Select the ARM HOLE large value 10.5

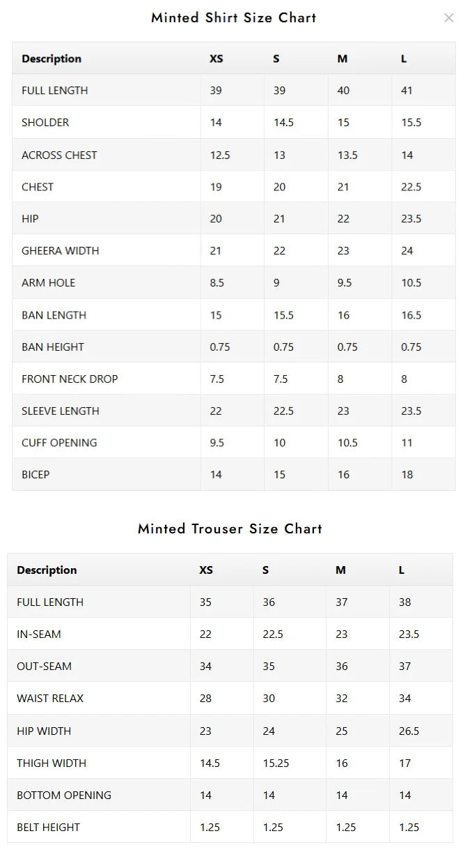[x=411, y=283]
